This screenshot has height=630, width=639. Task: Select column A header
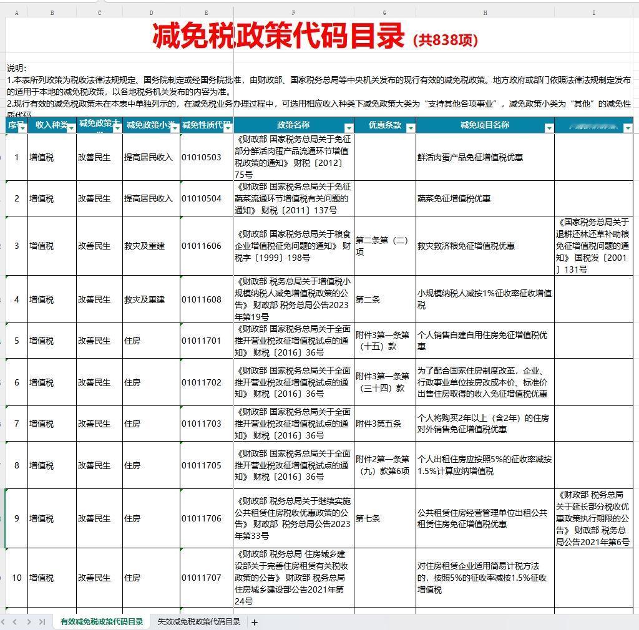click(x=16, y=12)
